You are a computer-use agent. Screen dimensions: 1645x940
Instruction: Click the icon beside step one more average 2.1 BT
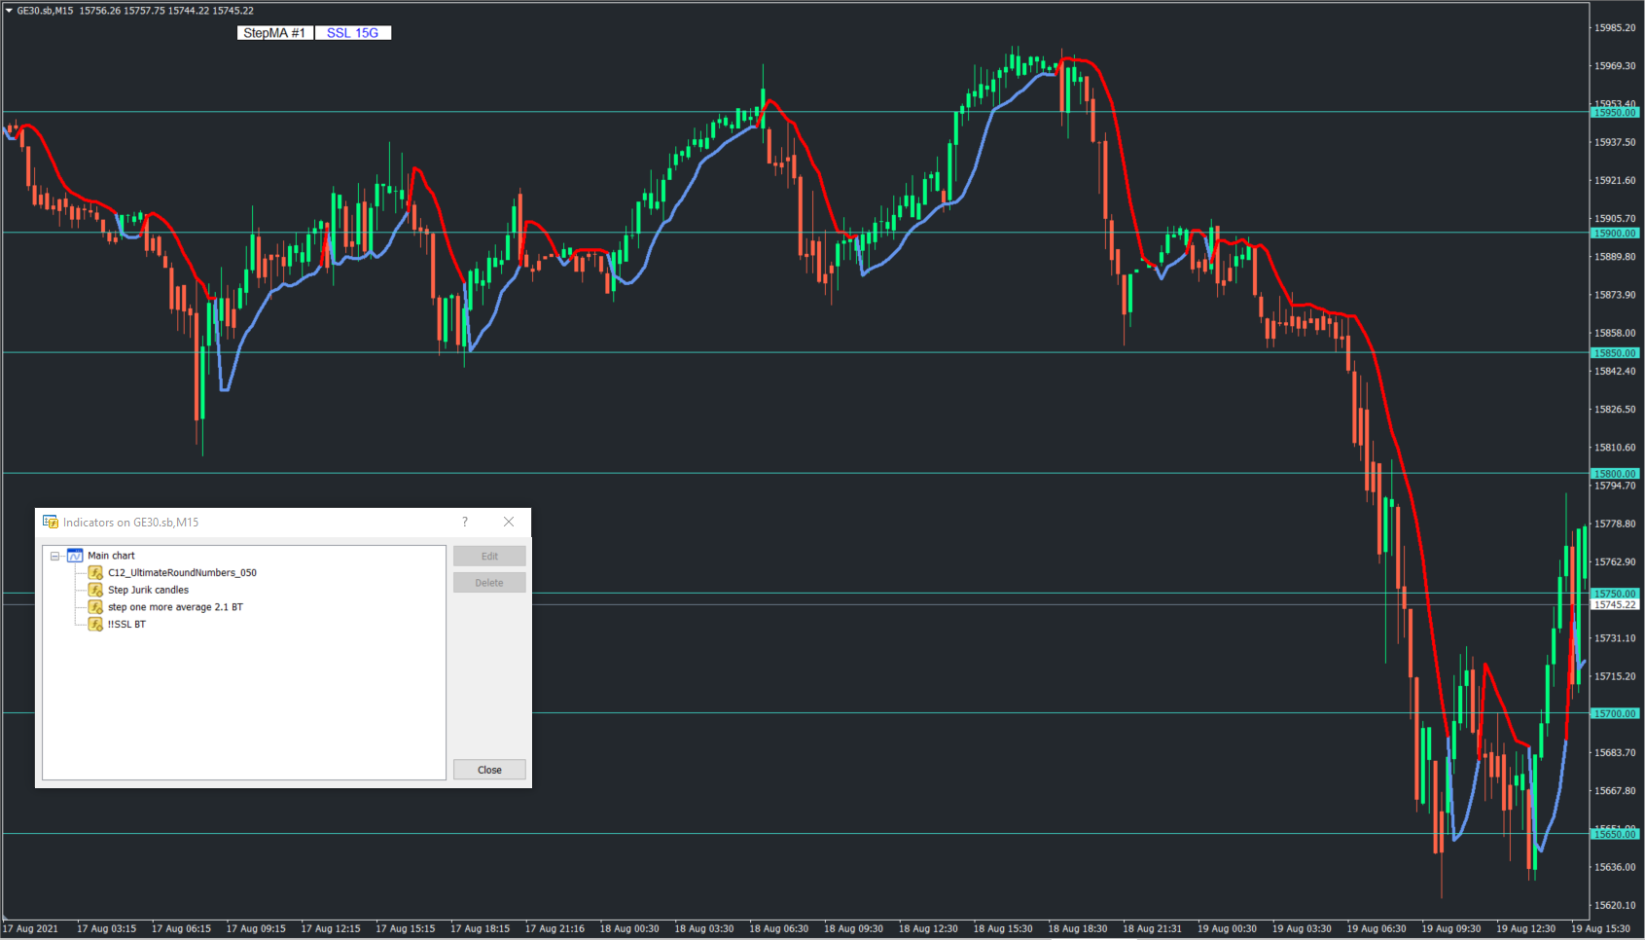(x=95, y=607)
